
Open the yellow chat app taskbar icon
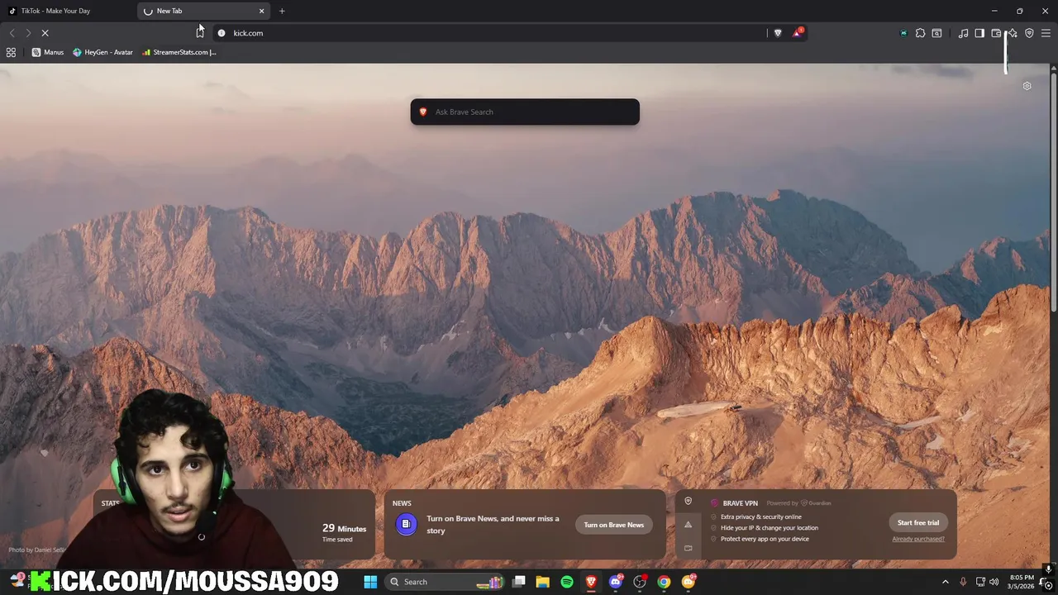[689, 582]
